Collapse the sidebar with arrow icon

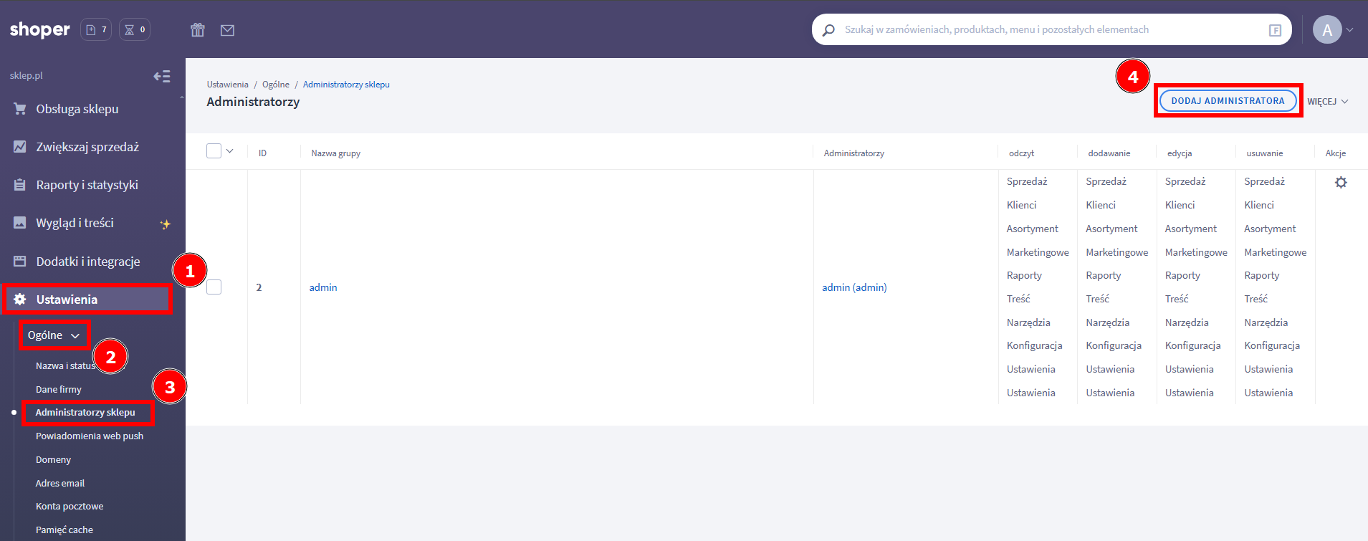tap(162, 76)
